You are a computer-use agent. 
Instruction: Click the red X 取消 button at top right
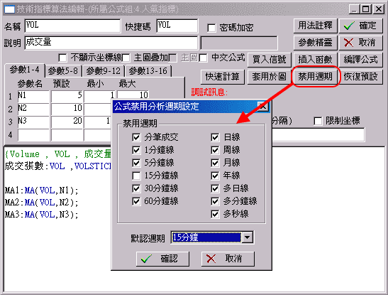(360, 43)
